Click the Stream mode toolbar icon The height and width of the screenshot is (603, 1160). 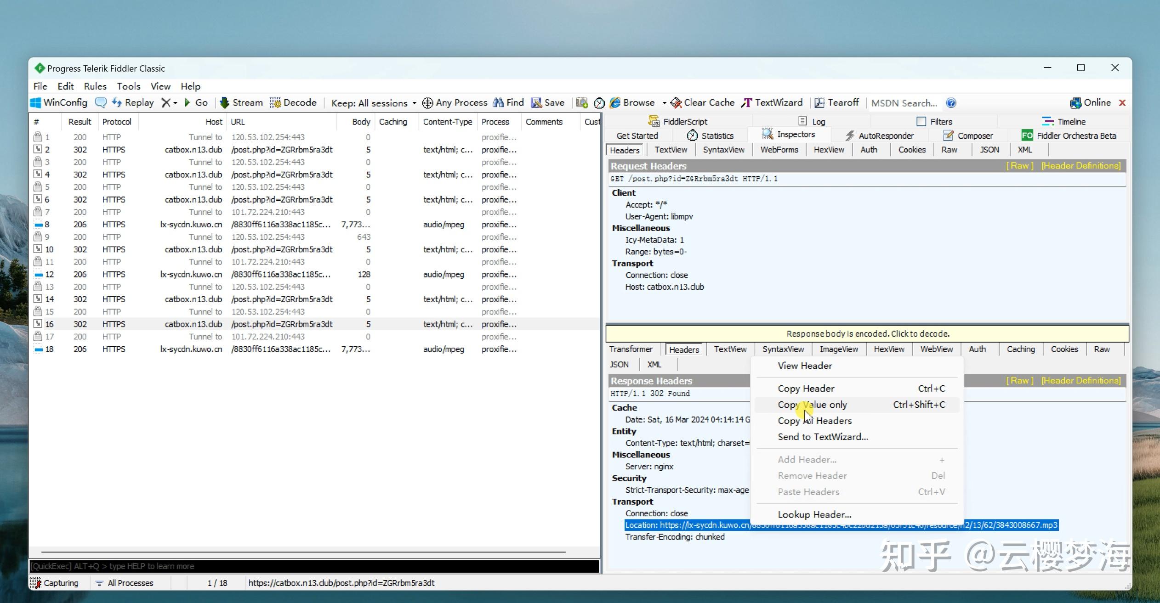pyautogui.click(x=224, y=103)
